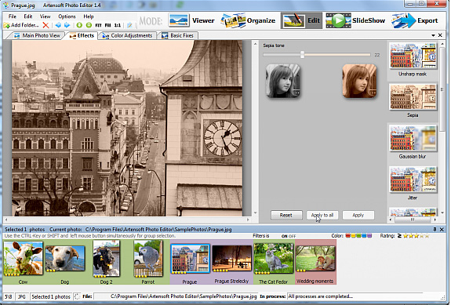451x305 pixels.
Task: Open the tab list dropdown arrow
Action: [433, 35]
